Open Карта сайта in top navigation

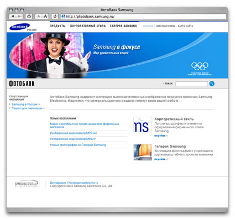point(185,26)
